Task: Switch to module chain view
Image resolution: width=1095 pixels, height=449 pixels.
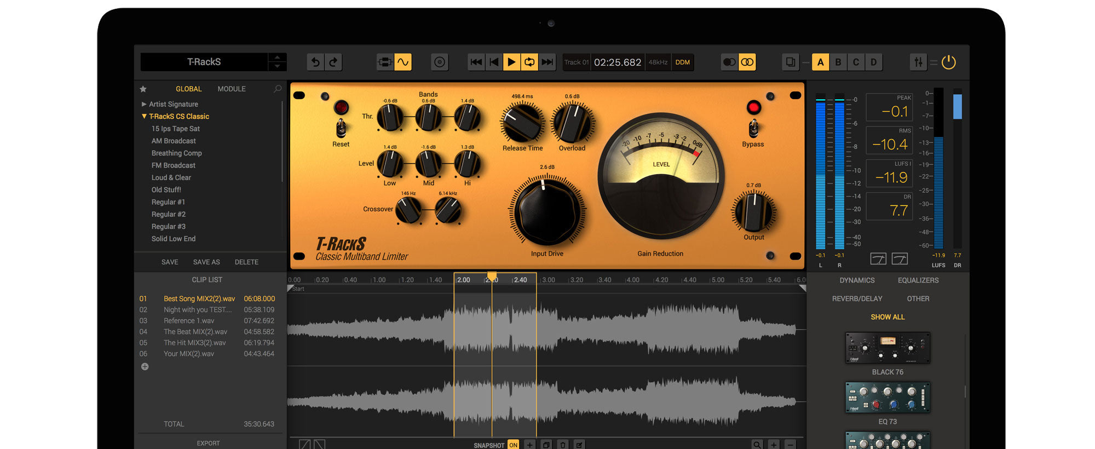Action: pyautogui.click(x=385, y=62)
